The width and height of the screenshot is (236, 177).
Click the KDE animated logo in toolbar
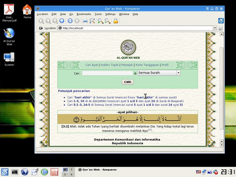click(221, 21)
